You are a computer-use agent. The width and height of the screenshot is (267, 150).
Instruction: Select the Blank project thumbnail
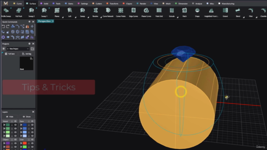point(26,63)
